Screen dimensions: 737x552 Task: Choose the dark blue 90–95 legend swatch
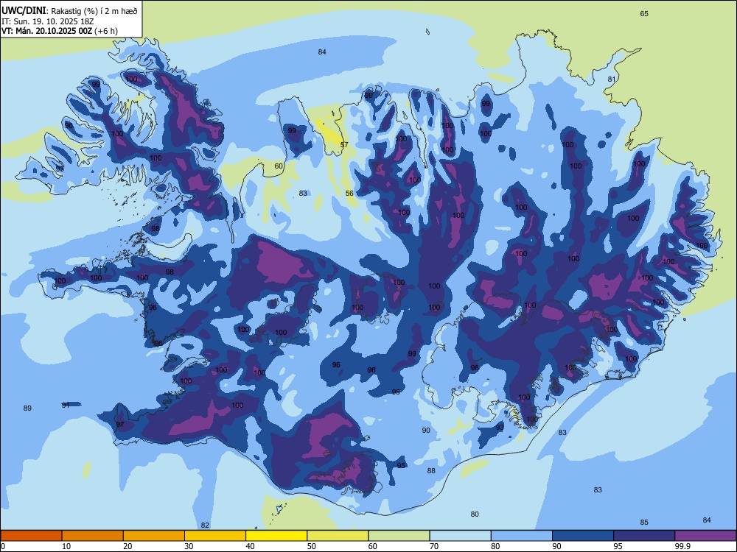(x=583, y=536)
